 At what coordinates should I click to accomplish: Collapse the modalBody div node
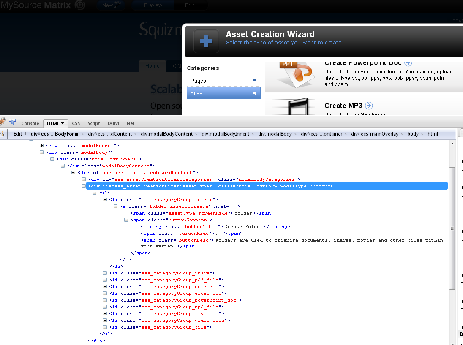(42, 152)
